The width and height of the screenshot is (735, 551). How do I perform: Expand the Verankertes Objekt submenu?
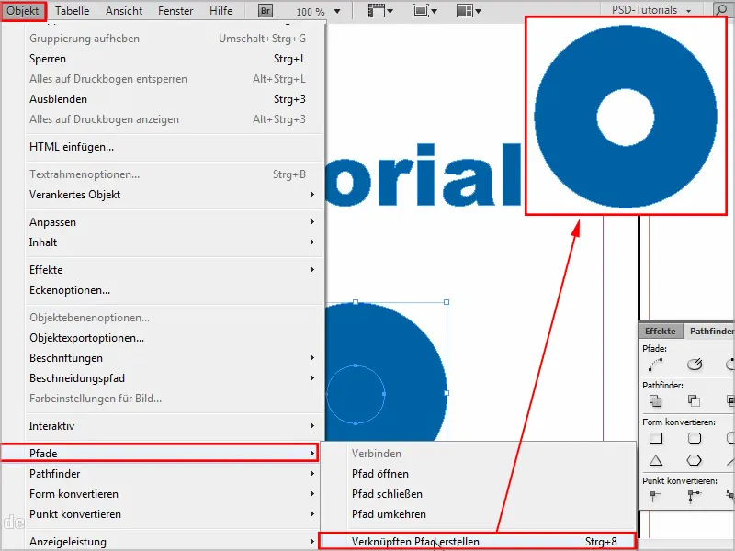311,195
